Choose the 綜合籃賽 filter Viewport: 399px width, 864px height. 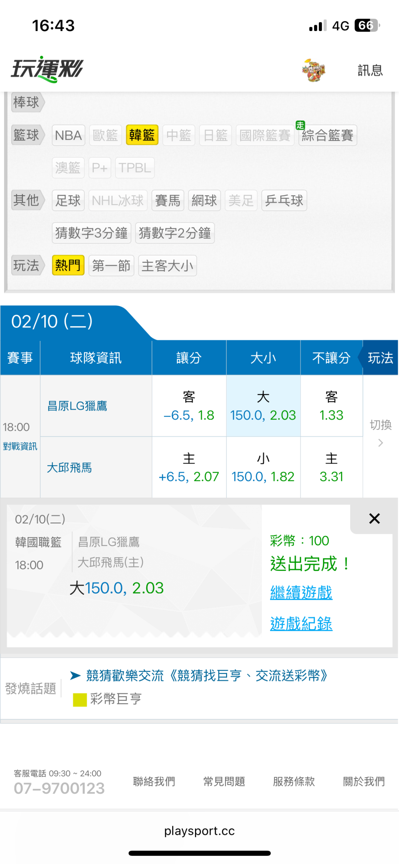(328, 135)
